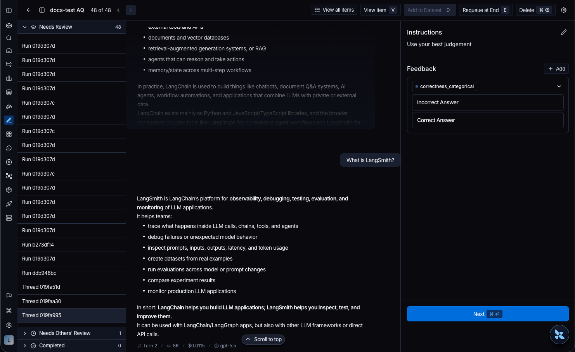Open the user avatar labeled L

tap(9, 340)
